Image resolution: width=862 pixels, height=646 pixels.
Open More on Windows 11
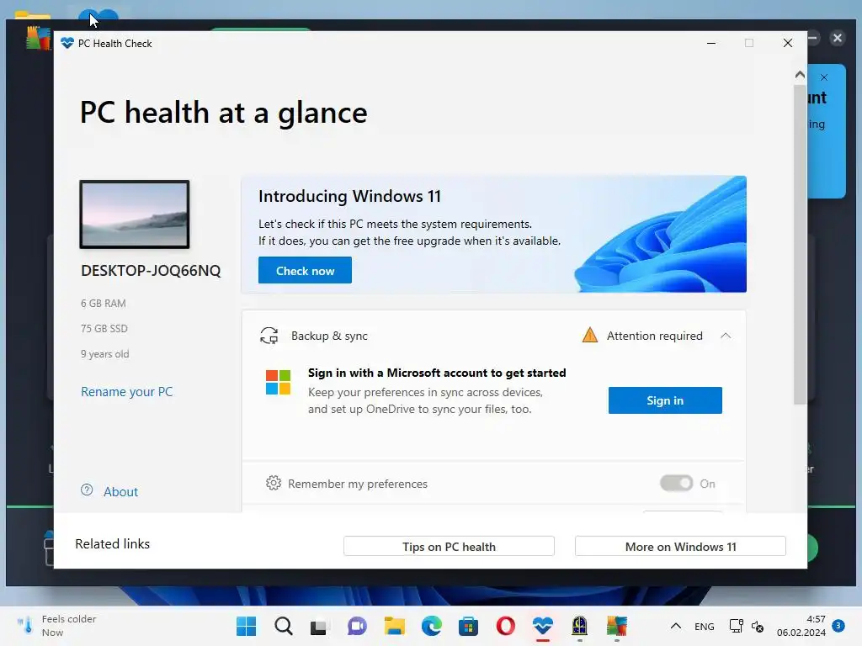[680, 547]
